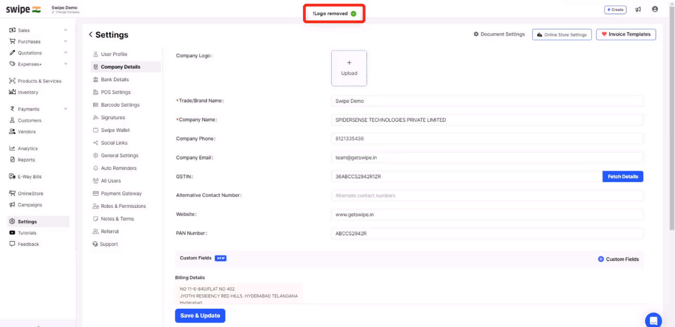The width and height of the screenshot is (675, 327).
Task: Click the Company Name input field
Action: coord(487,120)
